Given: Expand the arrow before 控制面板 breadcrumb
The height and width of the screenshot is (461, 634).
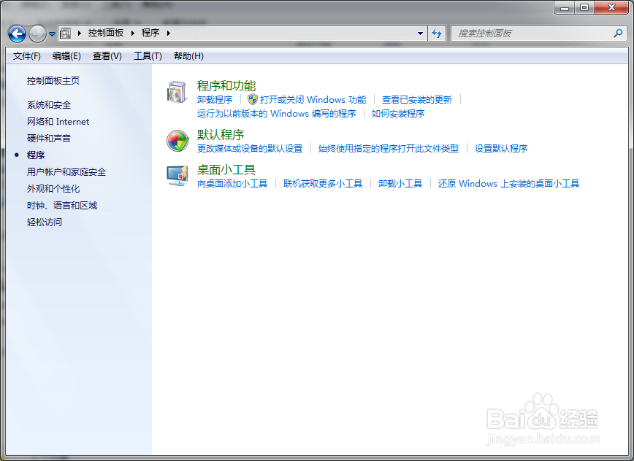Looking at the screenshot, I should (x=79, y=33).
